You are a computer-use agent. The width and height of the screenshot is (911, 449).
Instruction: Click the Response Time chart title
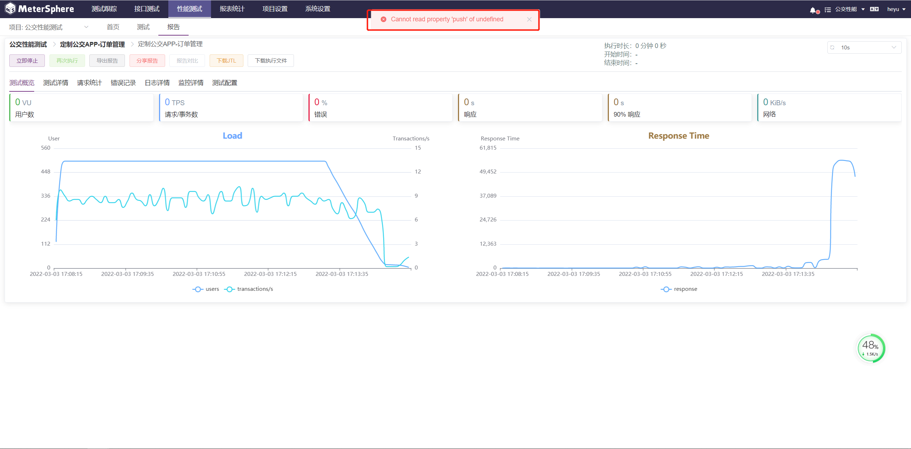click(679, 136)
